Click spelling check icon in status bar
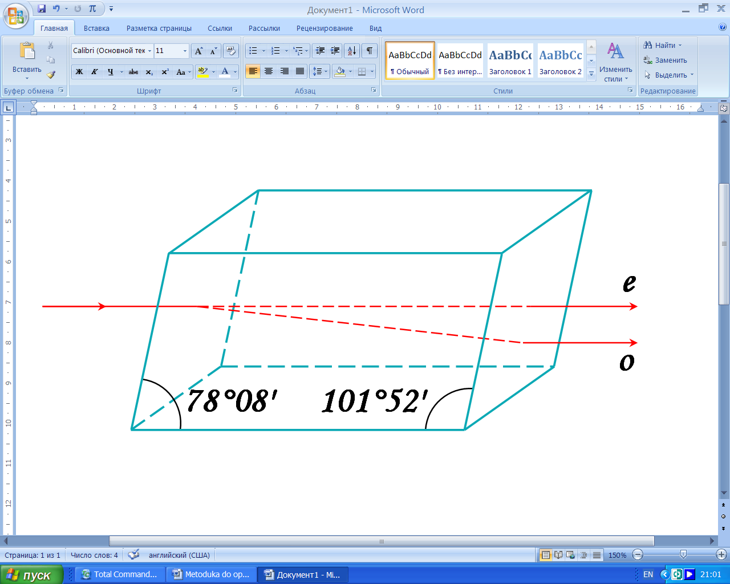Image resolution: width=730 pixels, height=584 pixels. point(133,554)
